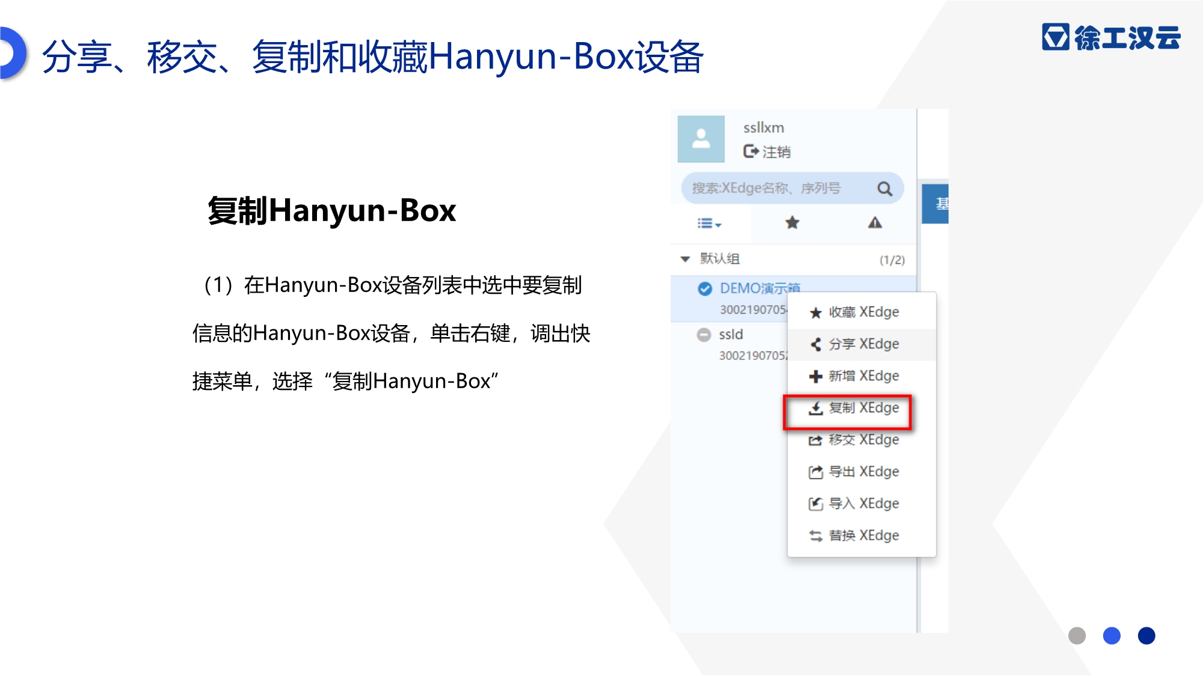Image resolution: width=1203 pixels, height=676 pixels.
Task: Choose 分享 XEdge from context menu
Action: pos(861,344)
